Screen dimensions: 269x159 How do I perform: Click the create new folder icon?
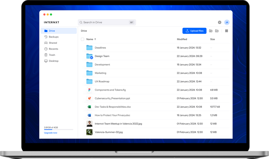[x=217, y=31]
